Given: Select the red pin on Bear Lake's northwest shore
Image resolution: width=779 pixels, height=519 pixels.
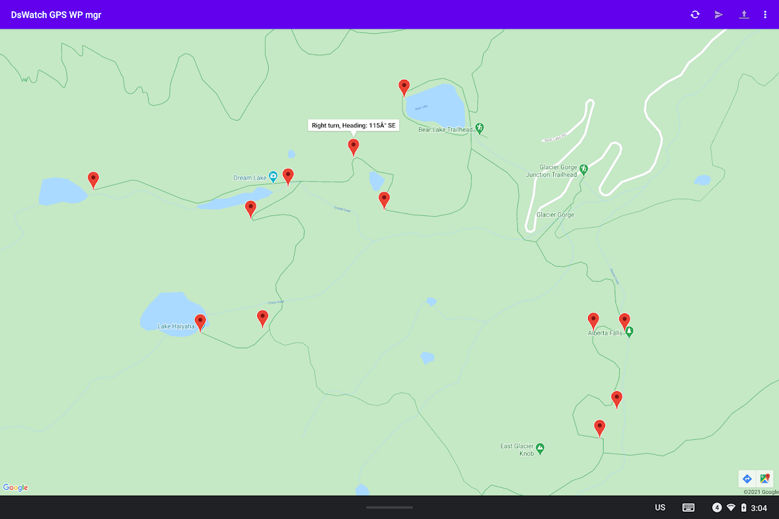Looking at the screenshot, I should click(404, 88).
